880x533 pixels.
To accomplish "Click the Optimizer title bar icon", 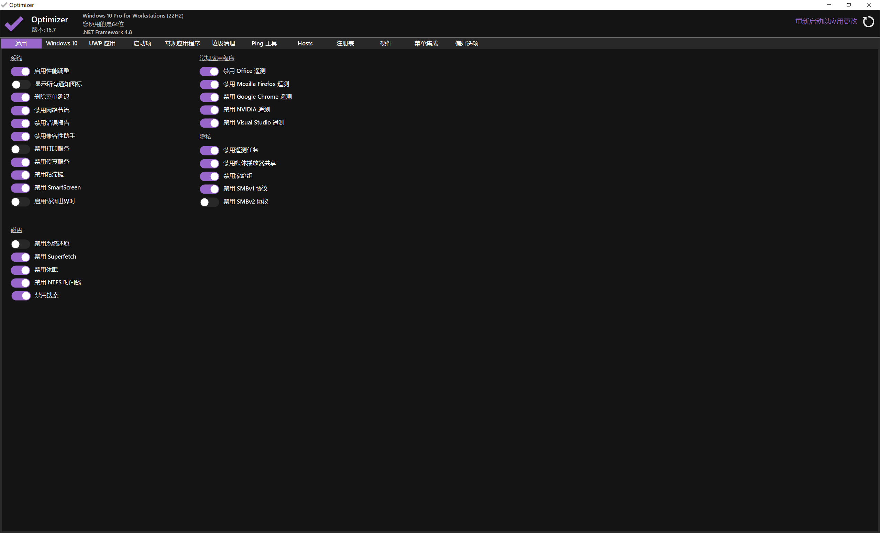I will [x=4, y=5].
